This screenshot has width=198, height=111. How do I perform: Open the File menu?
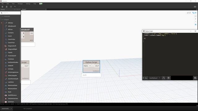[x=2, y=4]
